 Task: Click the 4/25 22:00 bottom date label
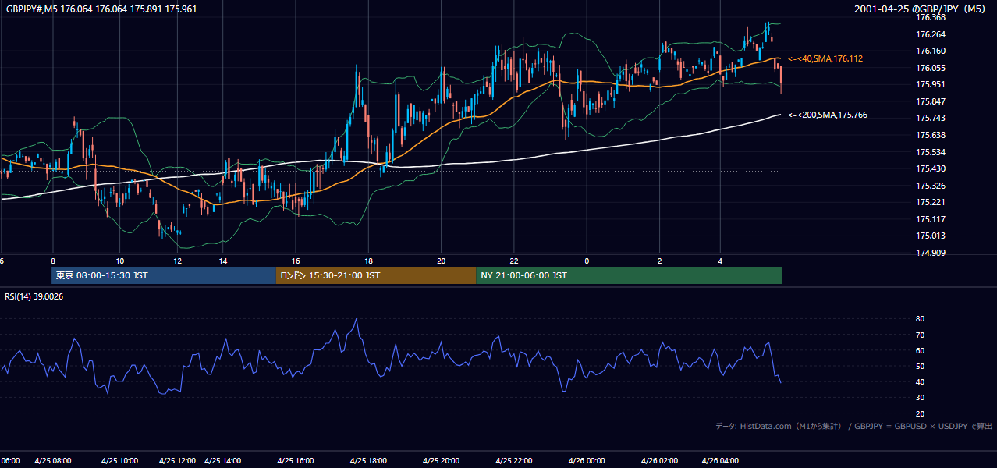(x=513, y=461)
